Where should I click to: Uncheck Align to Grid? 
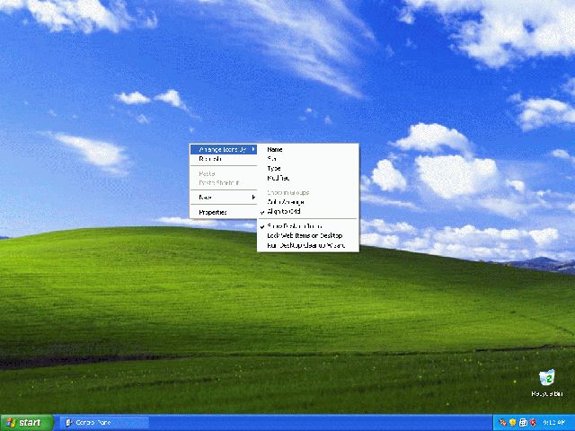[x=307, y=212]
